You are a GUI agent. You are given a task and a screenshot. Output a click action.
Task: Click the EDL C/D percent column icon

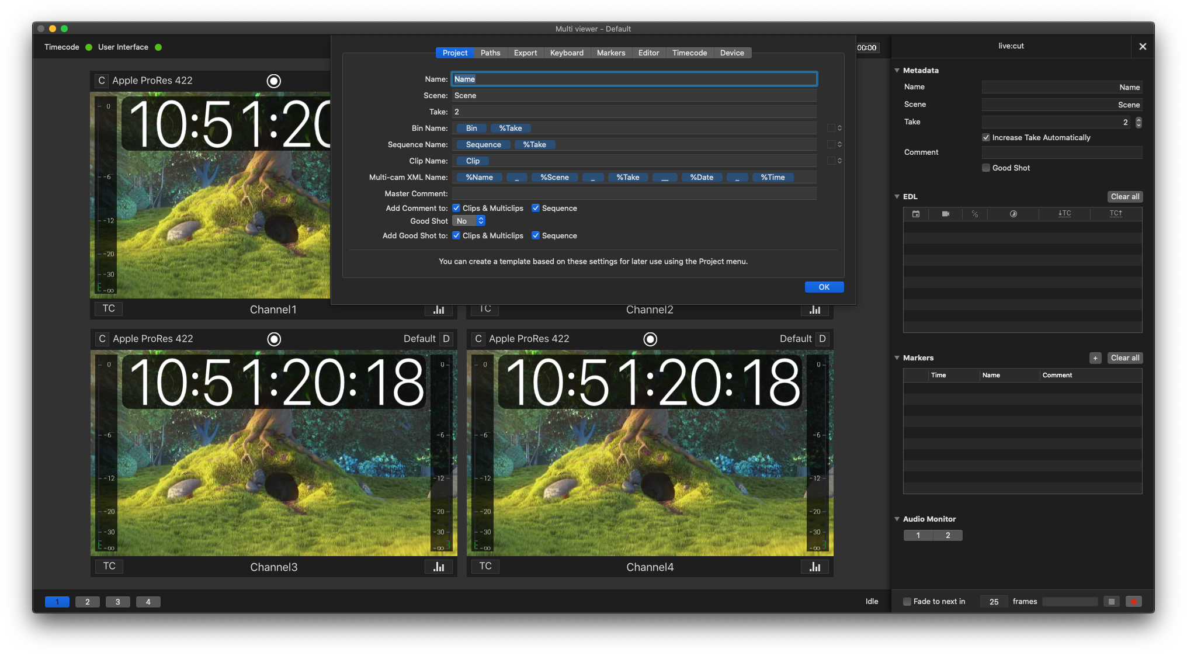click(x=975, y=214)
